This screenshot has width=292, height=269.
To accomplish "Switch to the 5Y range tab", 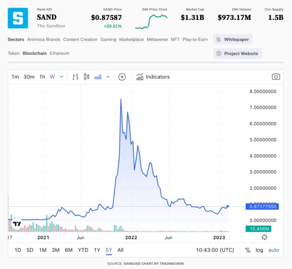I will click(x=109, y=250).
